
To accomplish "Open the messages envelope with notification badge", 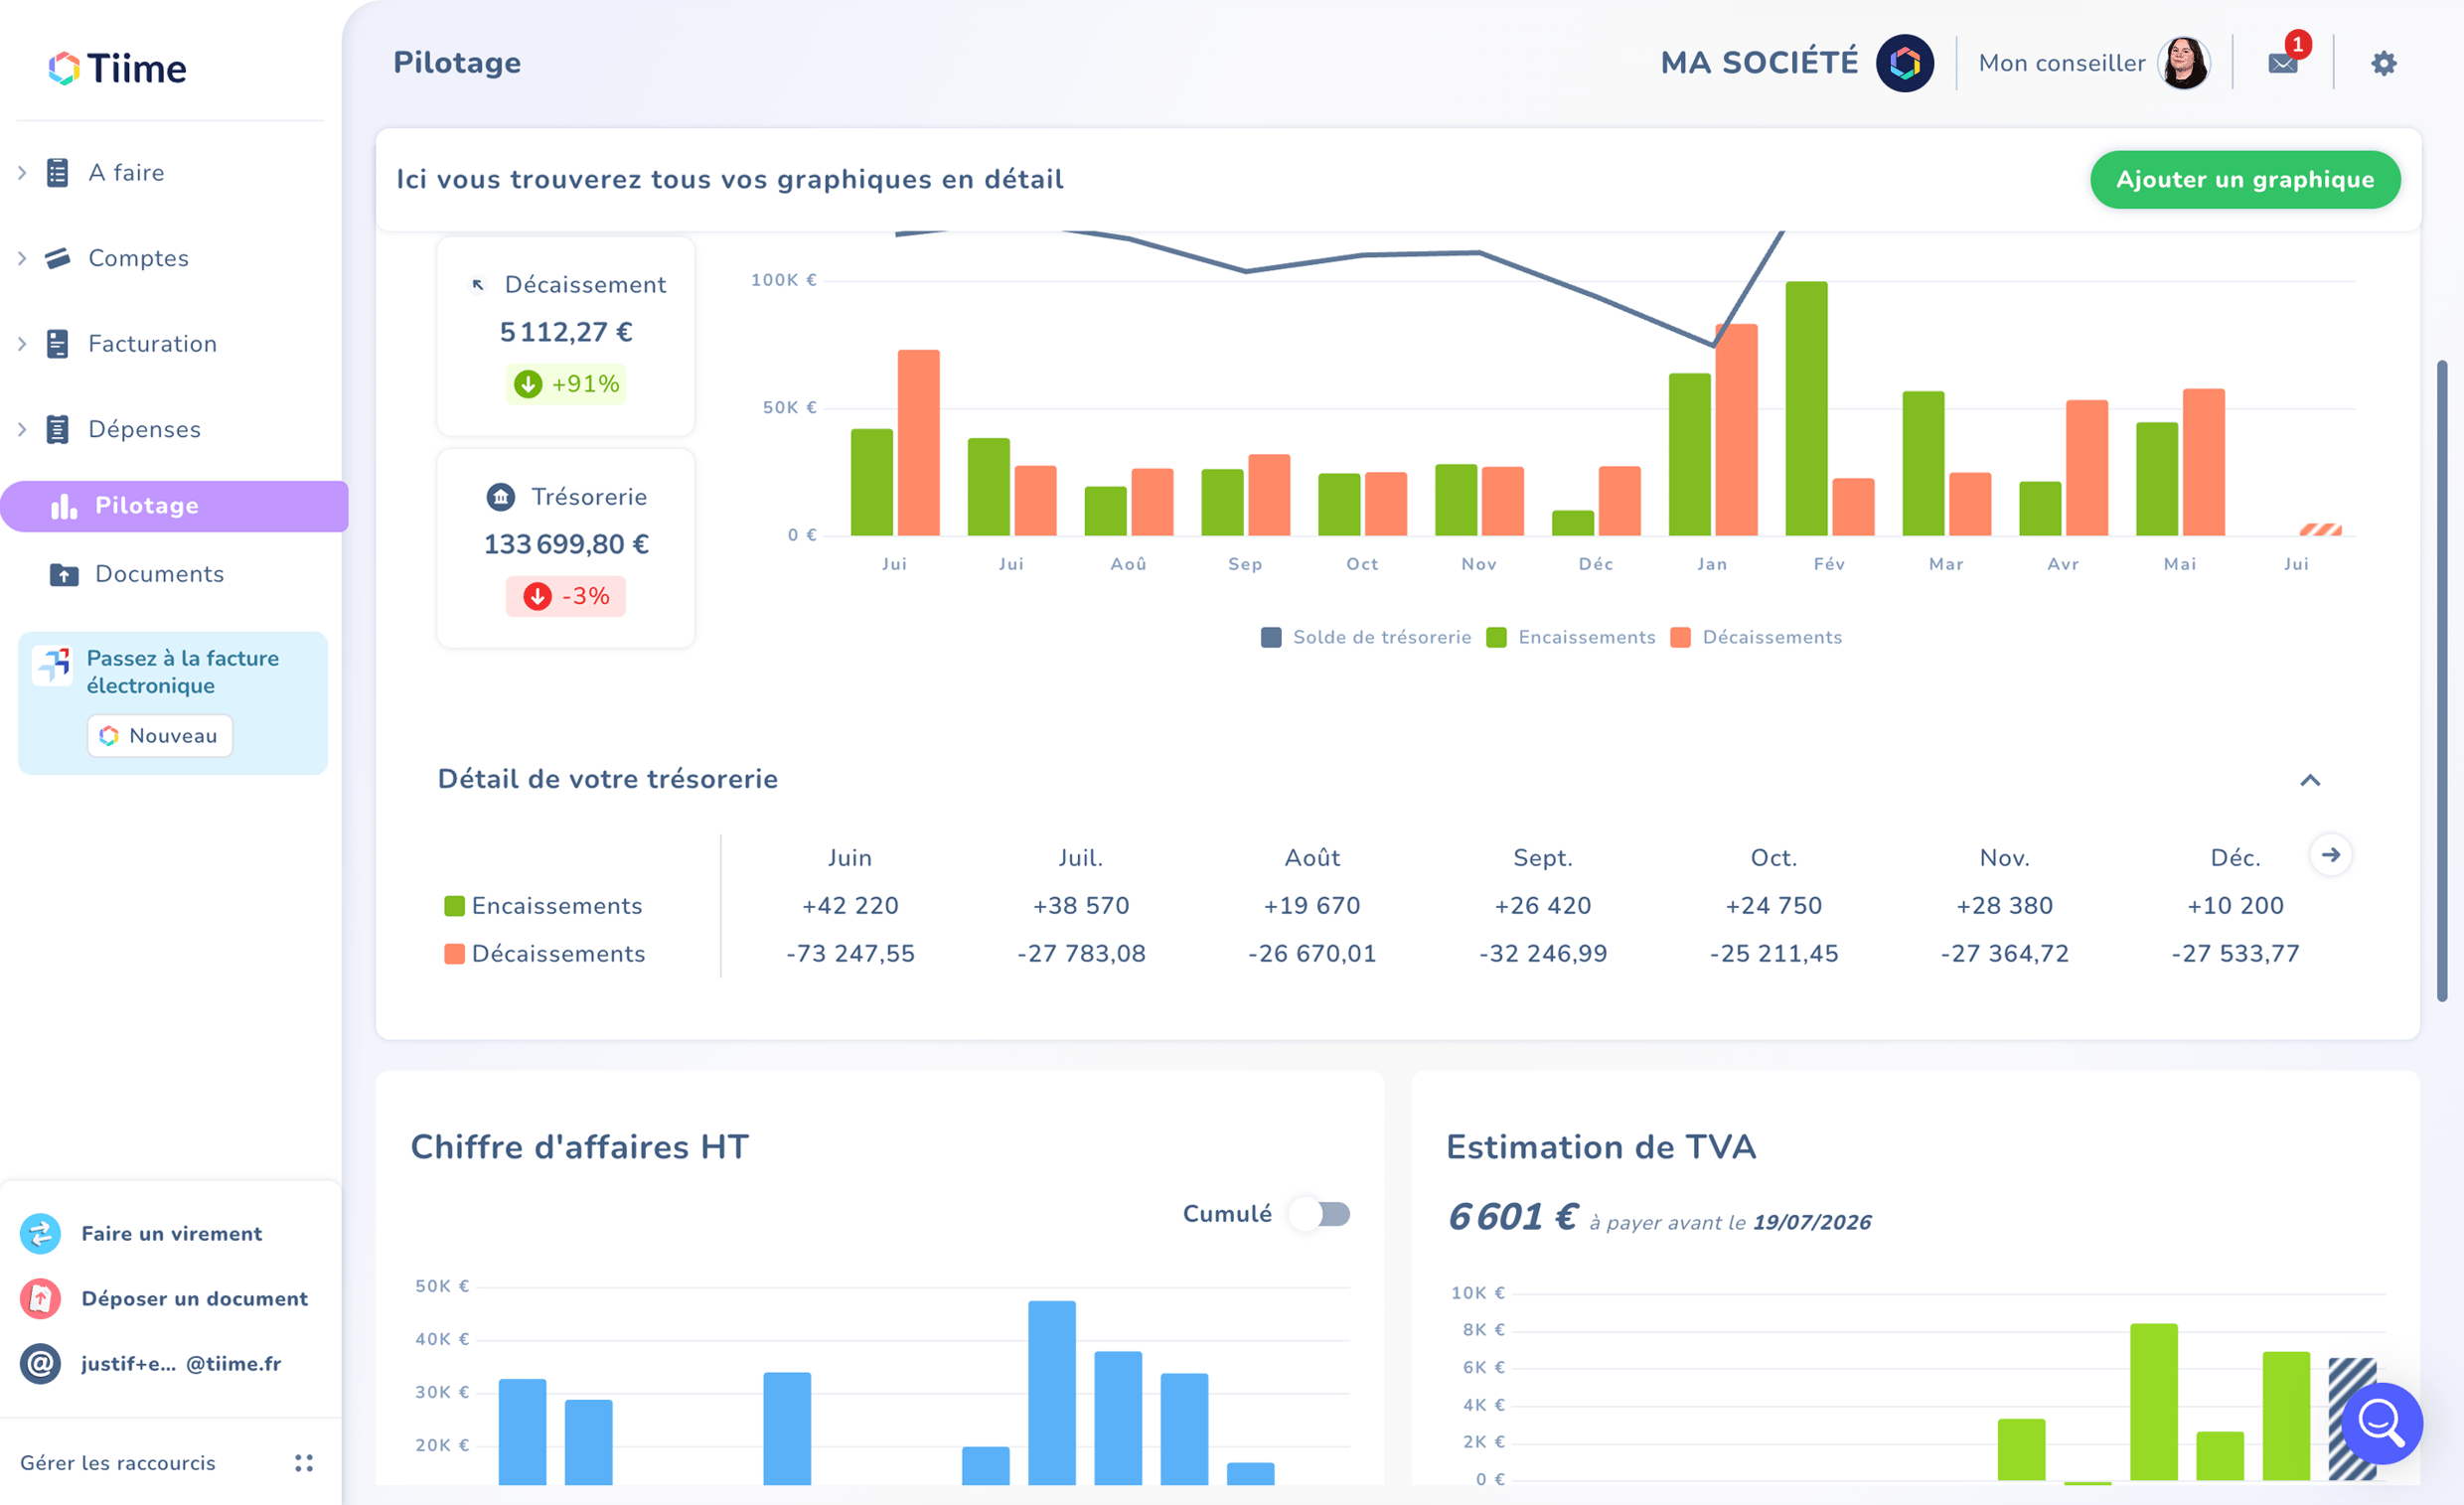I will 2283,63.
